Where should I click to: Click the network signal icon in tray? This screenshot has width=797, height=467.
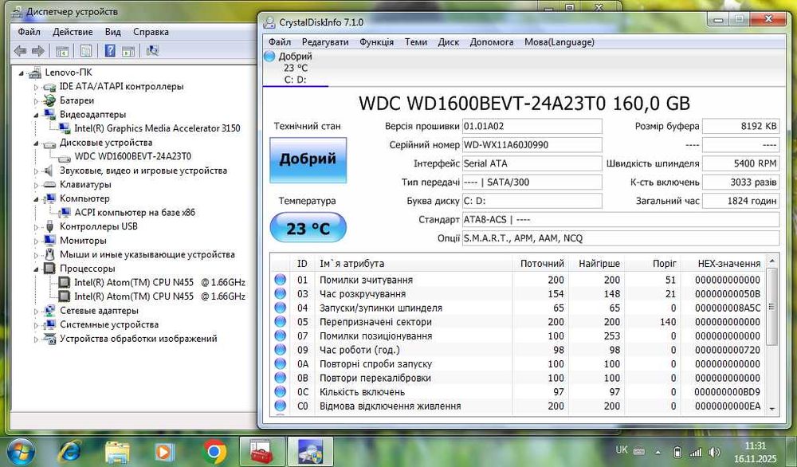pyautogui.click(x=695, y=452)
